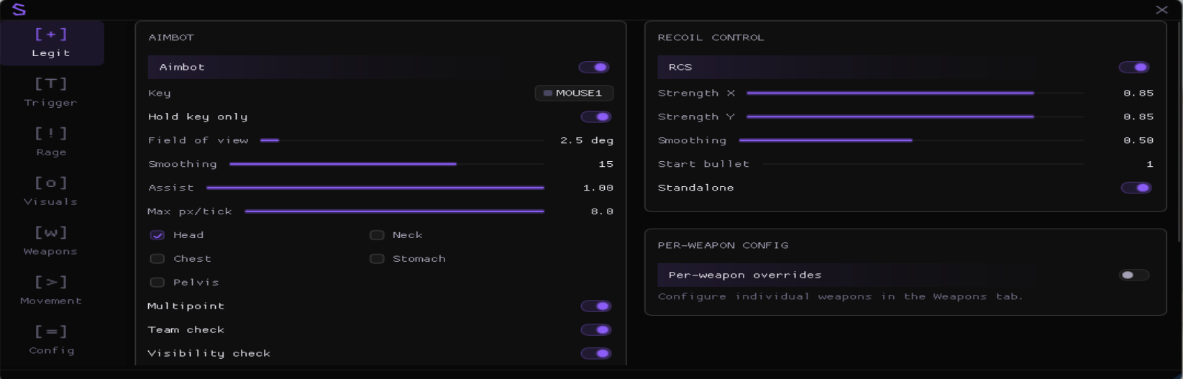Open the Weapons sidebar icon

point(51,232)
